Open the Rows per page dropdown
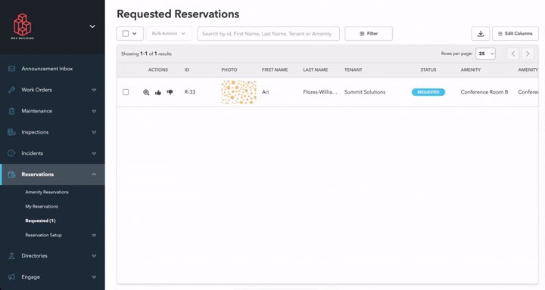Screen dimensions: 545x290 (485, 54)
